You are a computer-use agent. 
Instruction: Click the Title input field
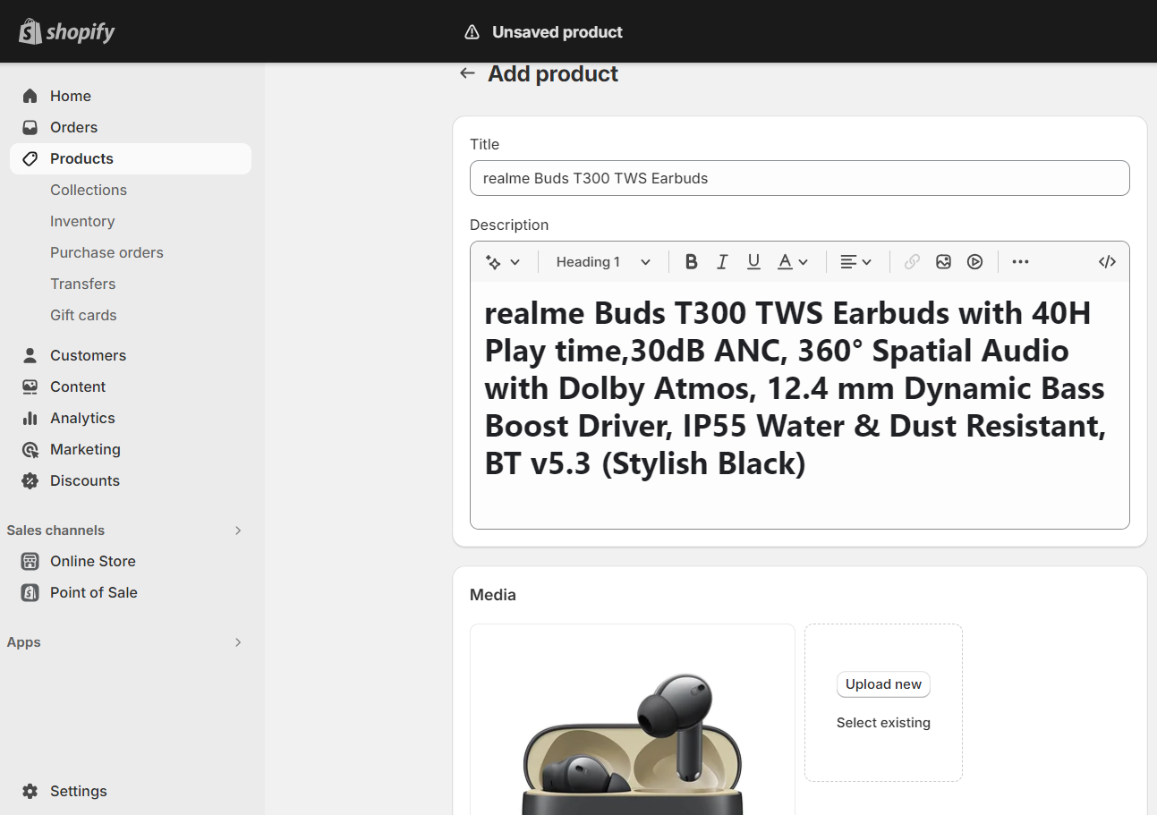pyautogui.click(x=799, y=178)
